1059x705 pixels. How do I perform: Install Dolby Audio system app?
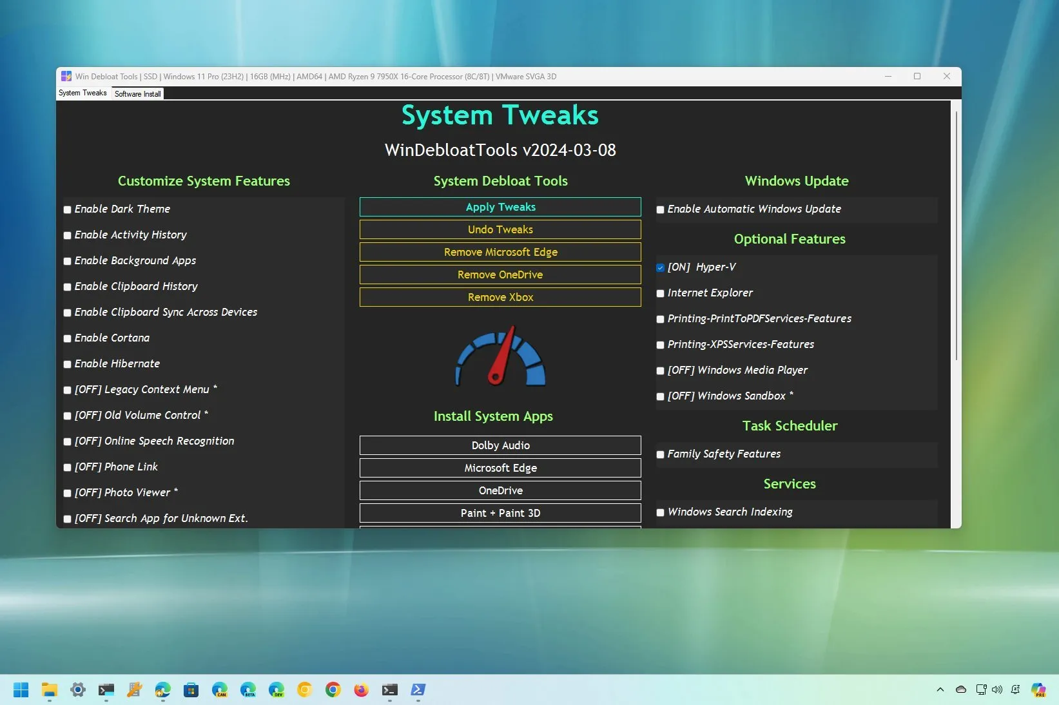coord(500,445)
